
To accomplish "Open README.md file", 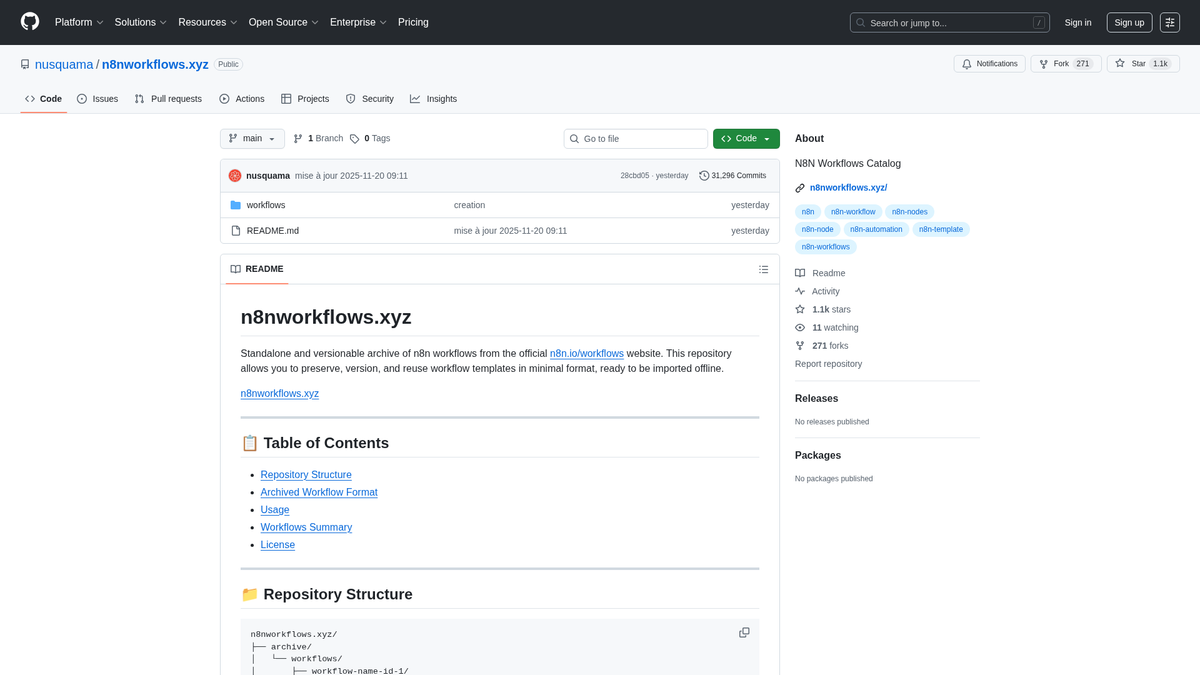I will coord(272,231).
